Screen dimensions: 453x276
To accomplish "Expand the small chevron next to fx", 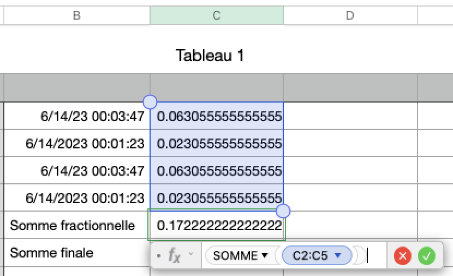I will [x=191, y=254].
